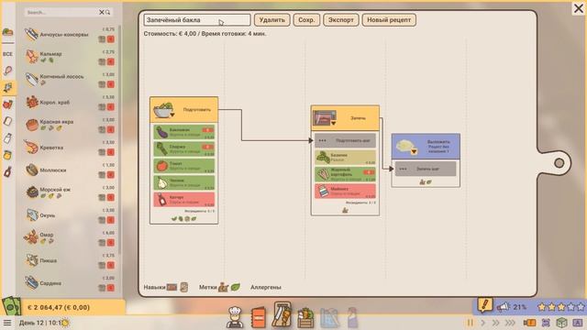Set game speed to normal single arrow
Viewport: 587px width, 330px height.
click(x=482, y=323)
